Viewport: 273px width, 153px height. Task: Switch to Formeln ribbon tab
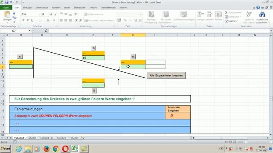coord(56,8)
